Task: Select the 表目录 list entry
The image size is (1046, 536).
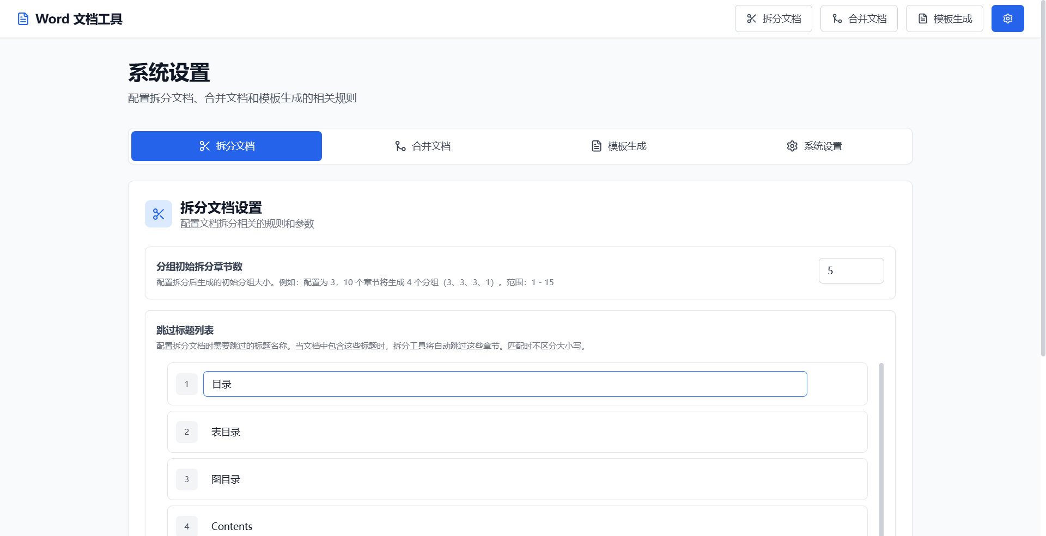Action: coord(516,432)
